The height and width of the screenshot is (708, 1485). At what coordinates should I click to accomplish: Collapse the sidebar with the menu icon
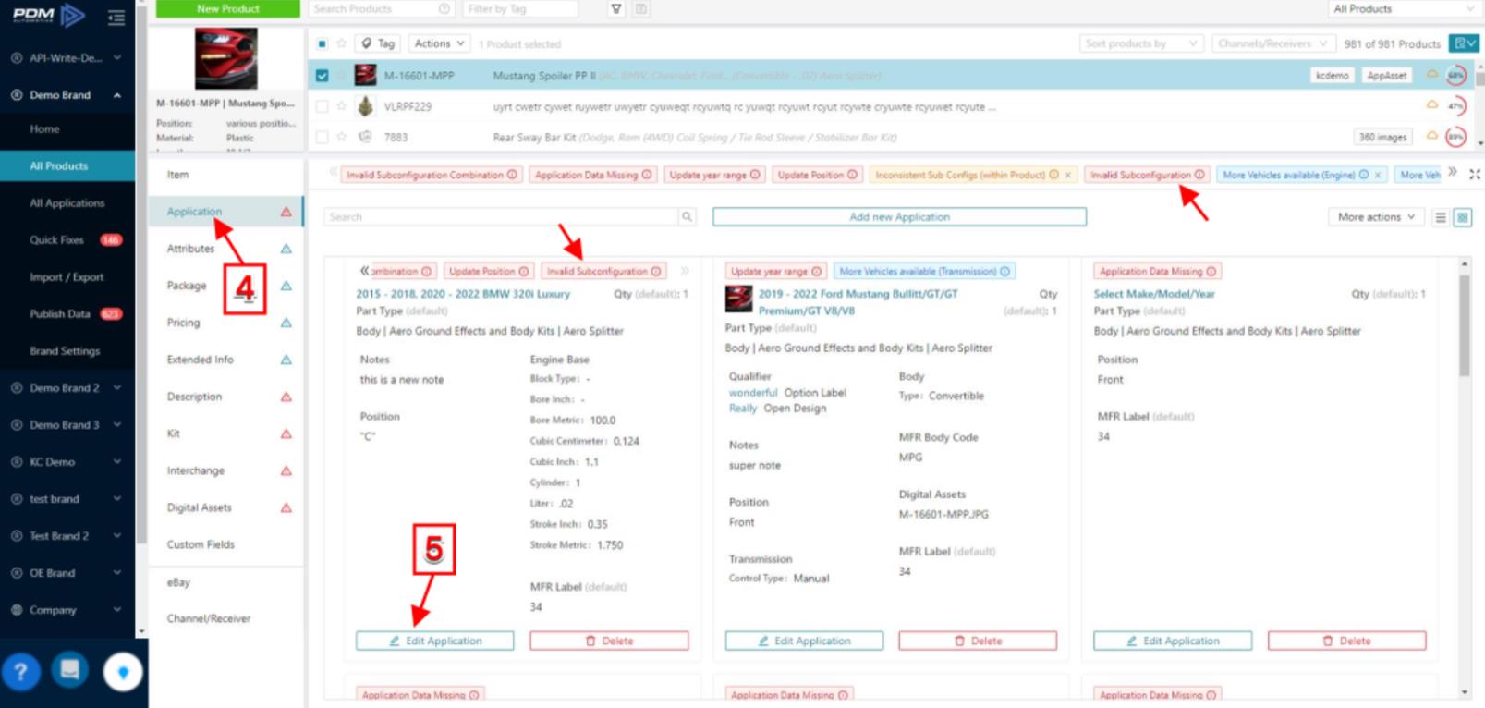[116, 17]
